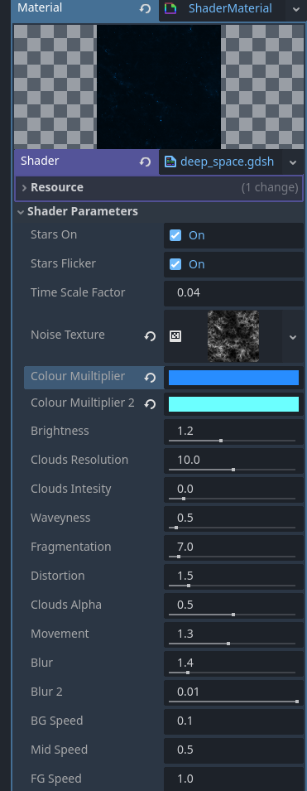Reset the Noise Texture parameter
The width and height of the screenshot is (307, 791).
coord(150,336)
